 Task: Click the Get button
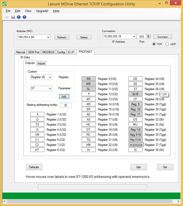click(139, 167)
